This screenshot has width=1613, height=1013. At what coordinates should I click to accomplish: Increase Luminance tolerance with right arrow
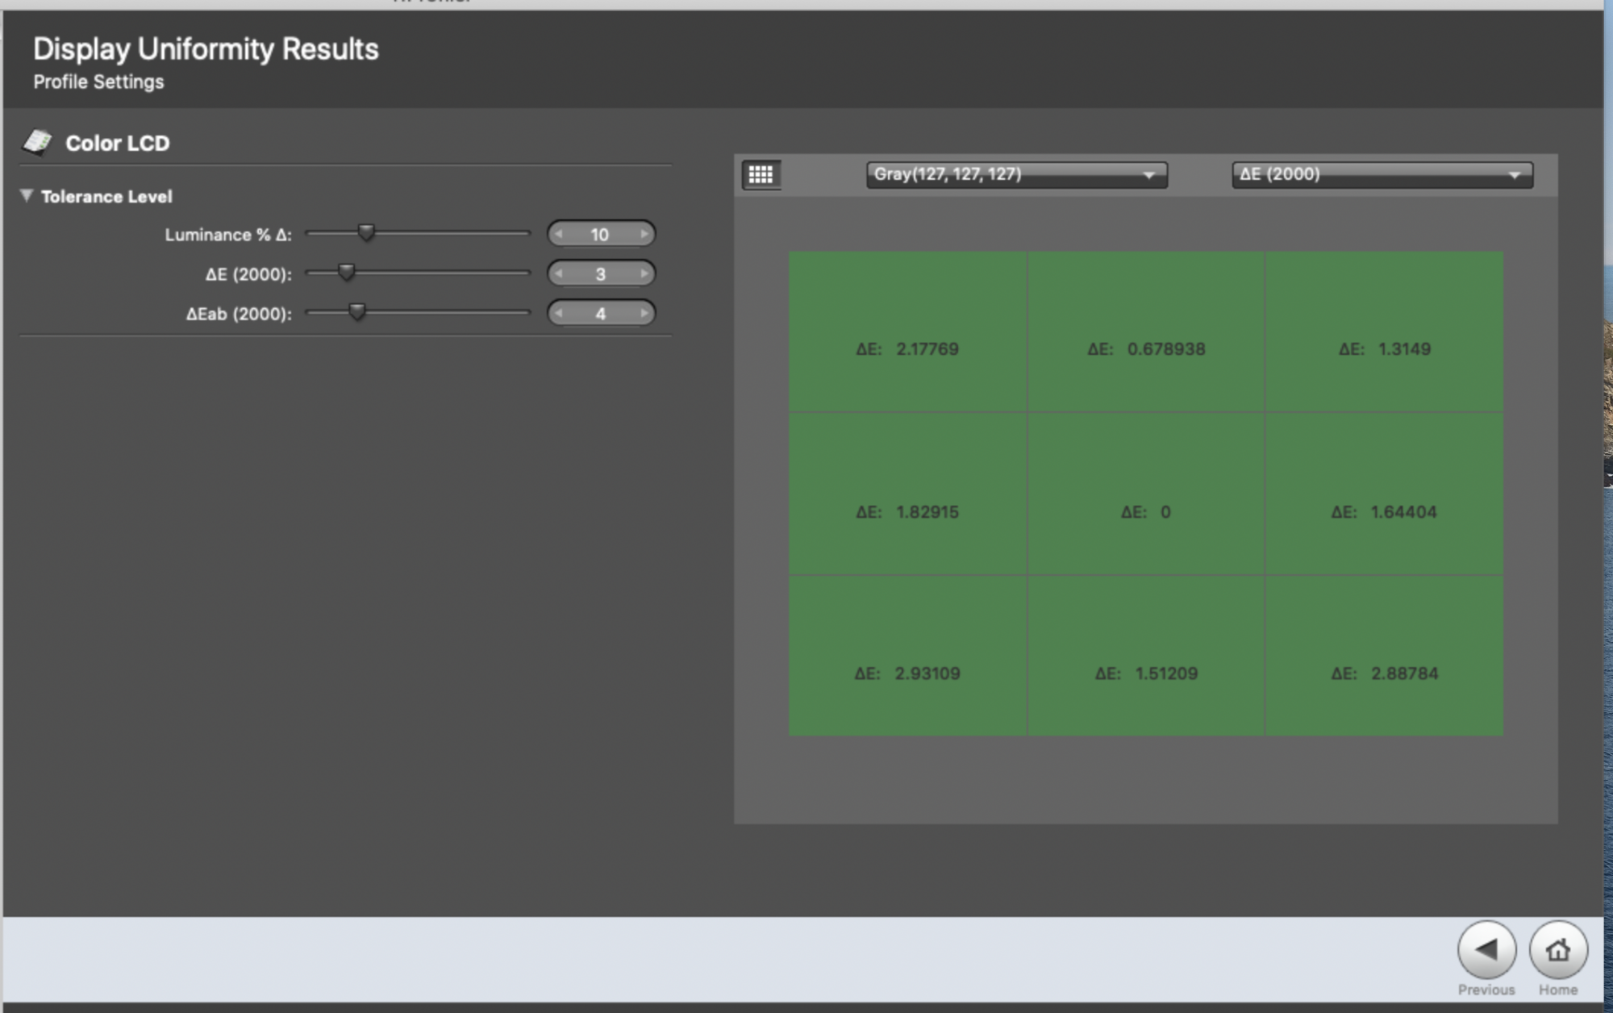pos(644,234)
